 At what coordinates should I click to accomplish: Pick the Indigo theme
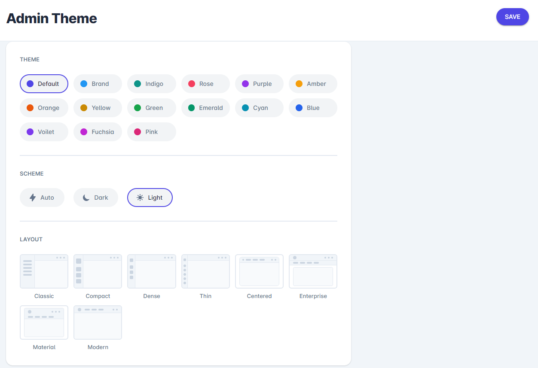coord(152,84)
